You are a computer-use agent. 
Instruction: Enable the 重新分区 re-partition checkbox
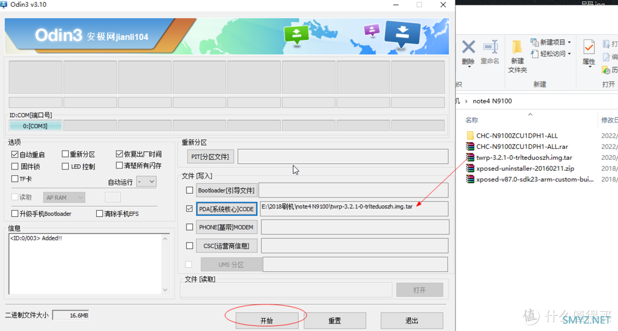[x=65, y=154]
